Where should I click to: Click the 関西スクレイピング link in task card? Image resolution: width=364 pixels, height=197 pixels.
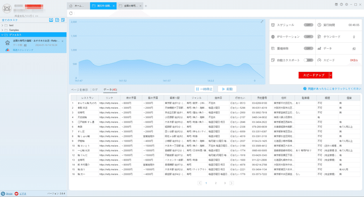(x=23, y=50)
